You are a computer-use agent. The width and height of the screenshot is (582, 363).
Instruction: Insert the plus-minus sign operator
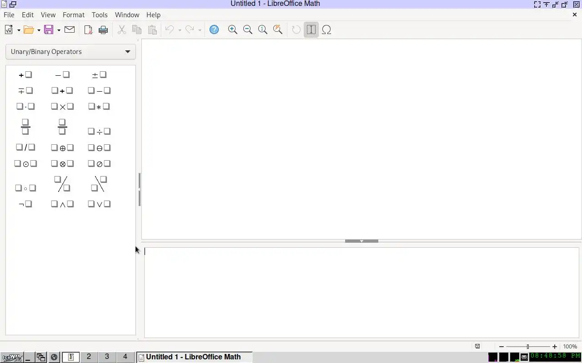coord(99,75)
